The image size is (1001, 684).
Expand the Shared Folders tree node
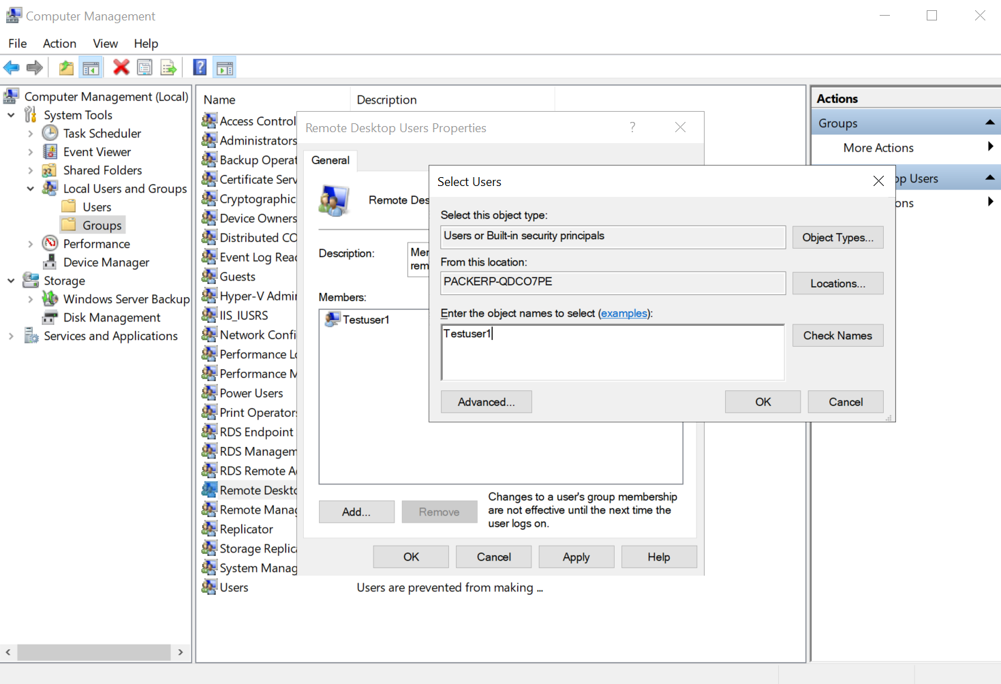click(x=30, y=170)
